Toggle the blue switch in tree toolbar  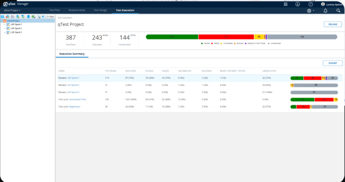(x=44, y=17)
